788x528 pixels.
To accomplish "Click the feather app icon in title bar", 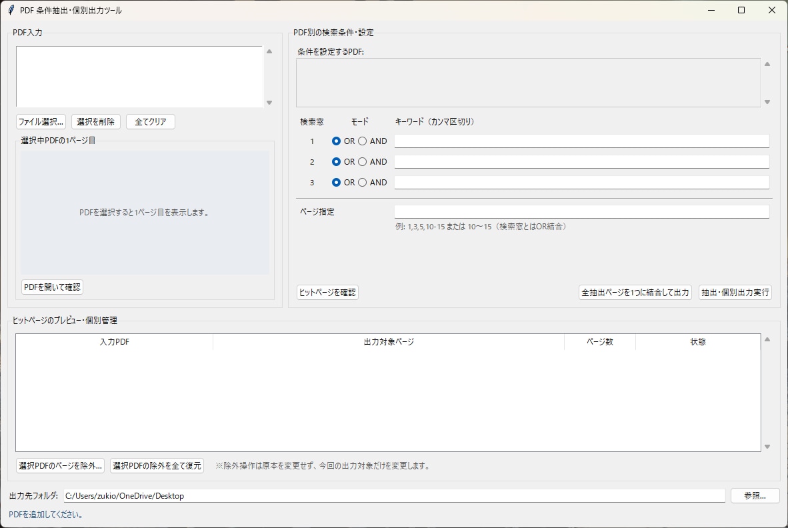I will point(11,10).
